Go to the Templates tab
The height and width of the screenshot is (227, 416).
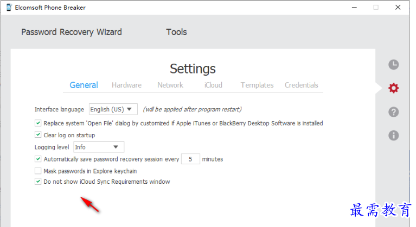[x=257, y=85]
